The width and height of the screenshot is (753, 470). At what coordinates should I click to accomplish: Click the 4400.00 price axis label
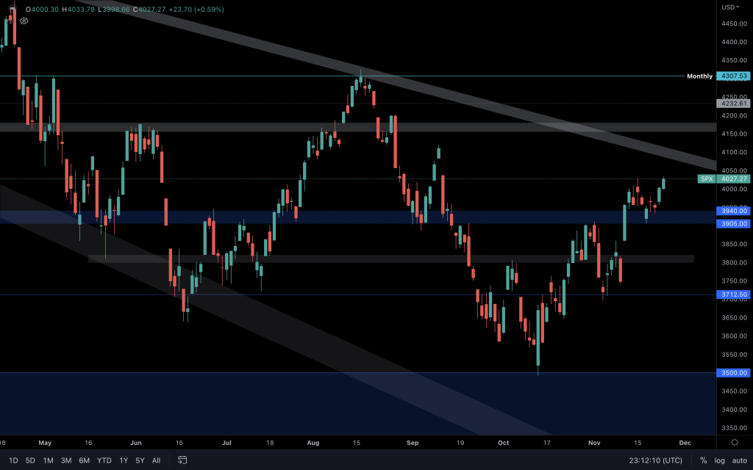pyautogui.click(x=734, y=42)
